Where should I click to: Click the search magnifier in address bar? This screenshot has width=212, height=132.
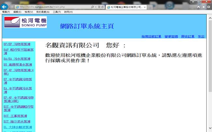(93, 7)
